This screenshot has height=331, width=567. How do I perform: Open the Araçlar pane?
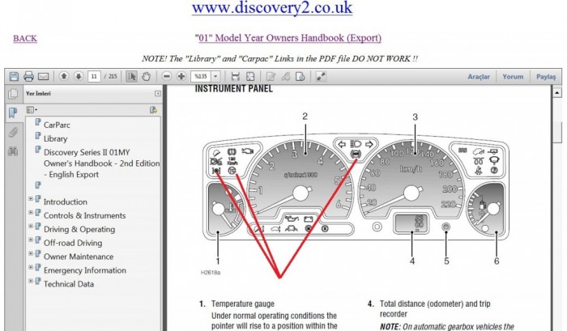pos(480,76)
